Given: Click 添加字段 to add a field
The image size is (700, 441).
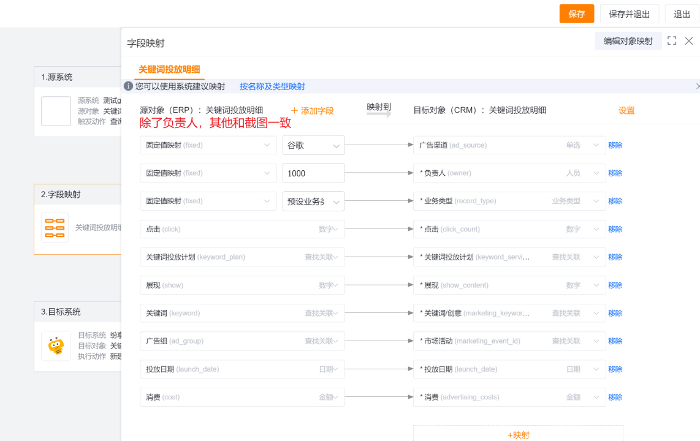Looking at the screenshot, I should point(312,111).
